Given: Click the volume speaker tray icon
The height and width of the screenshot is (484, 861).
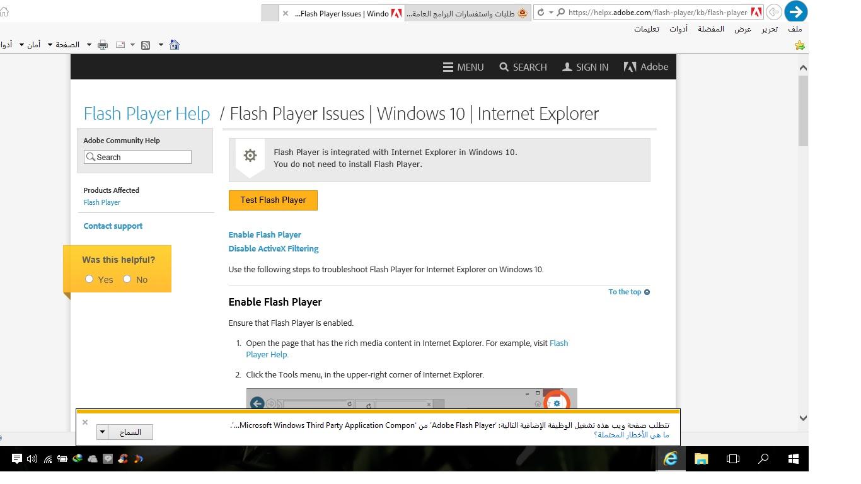Looking at the screenshot, I should [x=32, y=459].
